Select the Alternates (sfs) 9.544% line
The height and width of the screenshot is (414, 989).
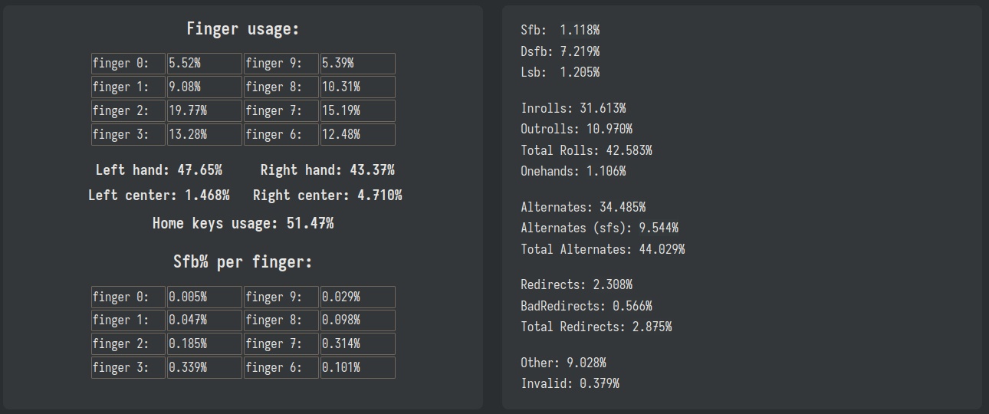[x=599, y=228]
